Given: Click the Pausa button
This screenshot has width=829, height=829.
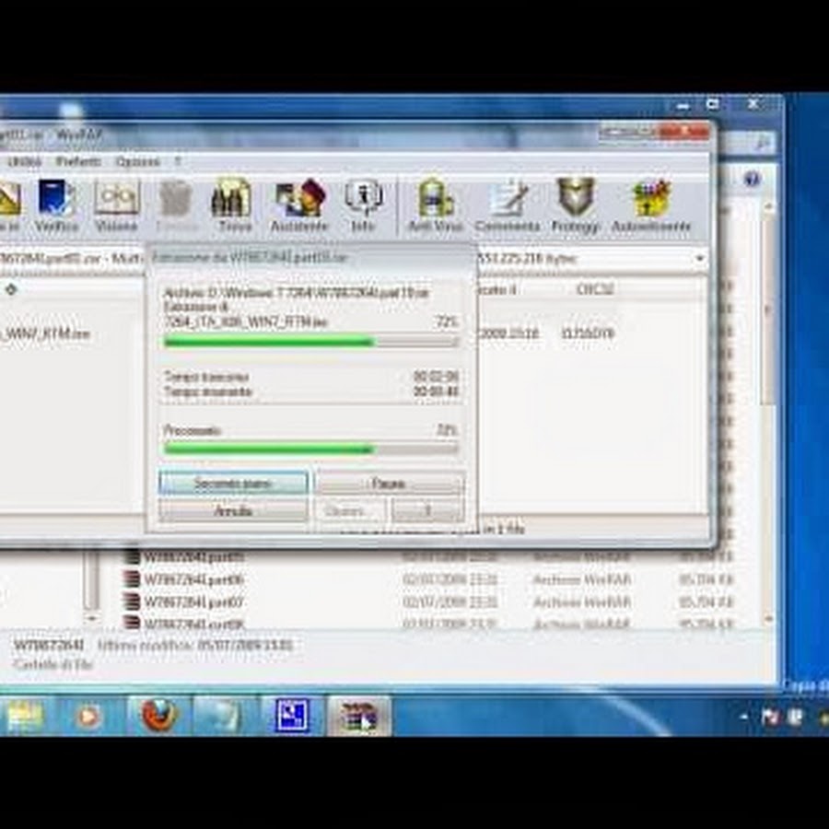Looking at the screenshot, I should [390, 484].
